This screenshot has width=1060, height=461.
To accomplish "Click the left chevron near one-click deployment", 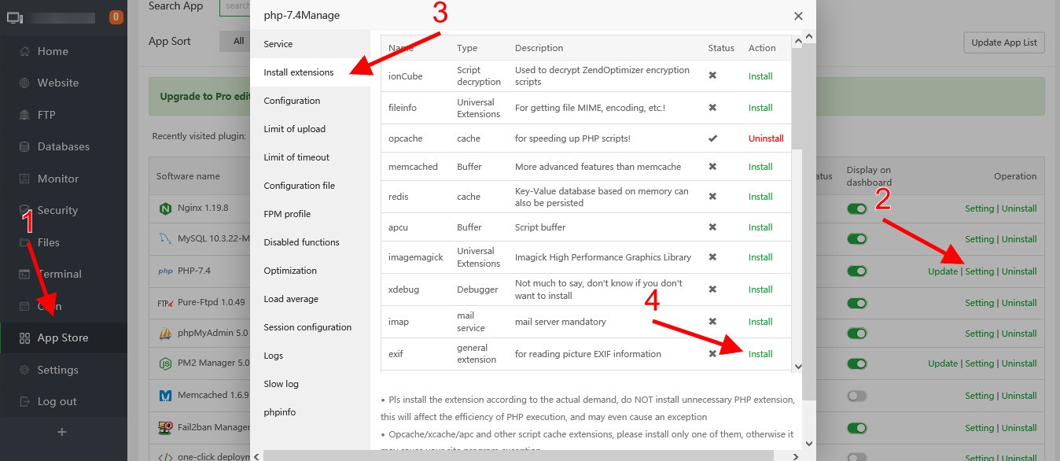I will point(256,455).
